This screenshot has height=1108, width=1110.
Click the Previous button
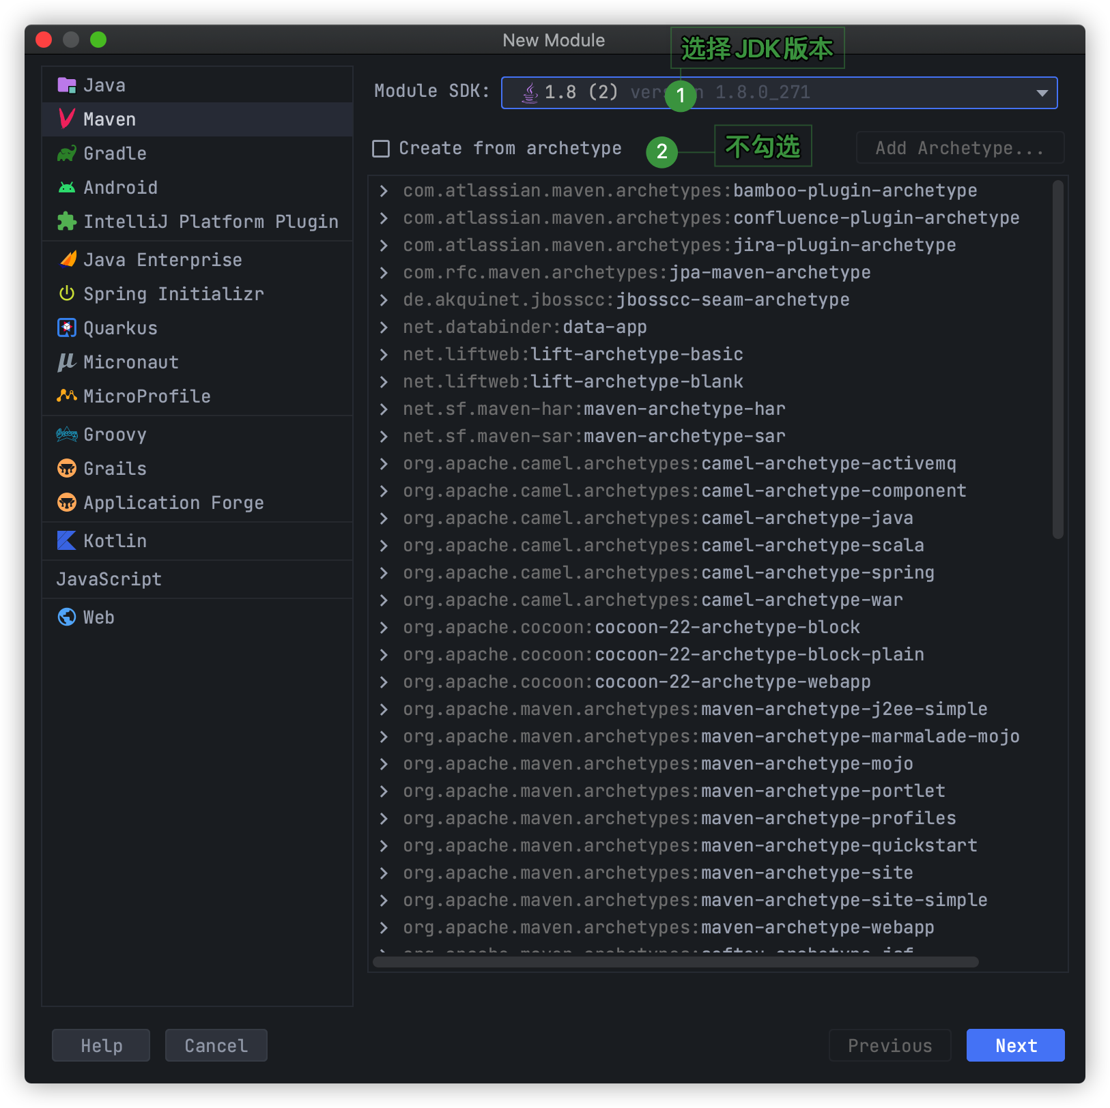[890, 1045]
